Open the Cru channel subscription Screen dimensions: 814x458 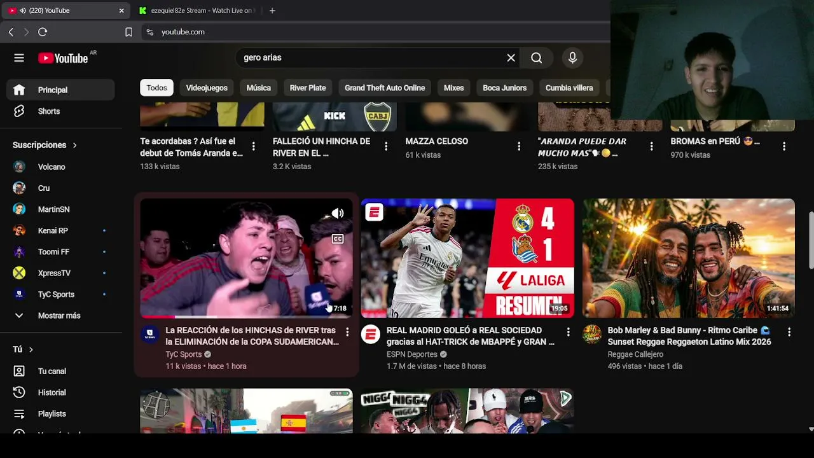click(60, 188)
